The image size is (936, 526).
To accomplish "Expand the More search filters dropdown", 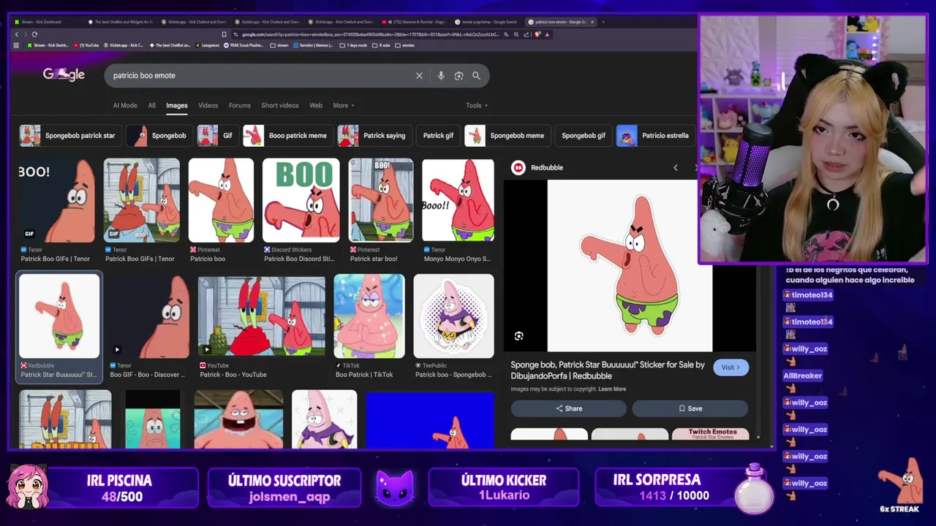I will pyautogui.click(x=344, y=105).
